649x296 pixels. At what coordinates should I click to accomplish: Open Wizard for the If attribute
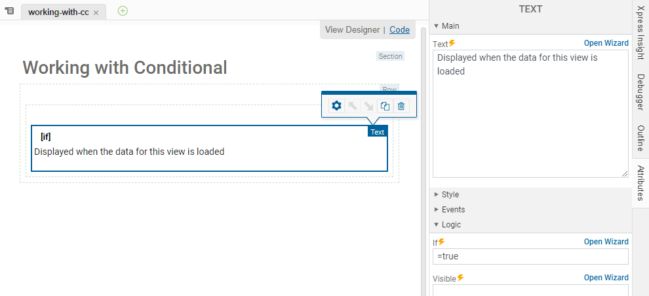(606, 242)
